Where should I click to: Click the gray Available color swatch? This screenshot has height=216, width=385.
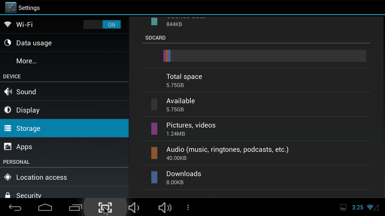coord(154,104)
